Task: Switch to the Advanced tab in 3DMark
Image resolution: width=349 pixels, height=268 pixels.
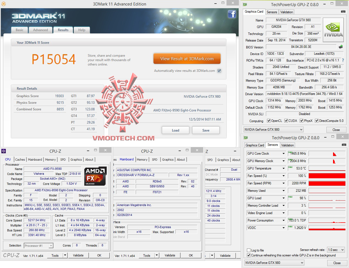Action: coord(40,30)
